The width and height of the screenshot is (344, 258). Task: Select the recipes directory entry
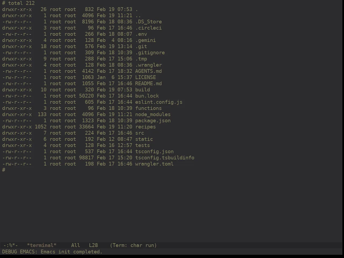[145, 127]
